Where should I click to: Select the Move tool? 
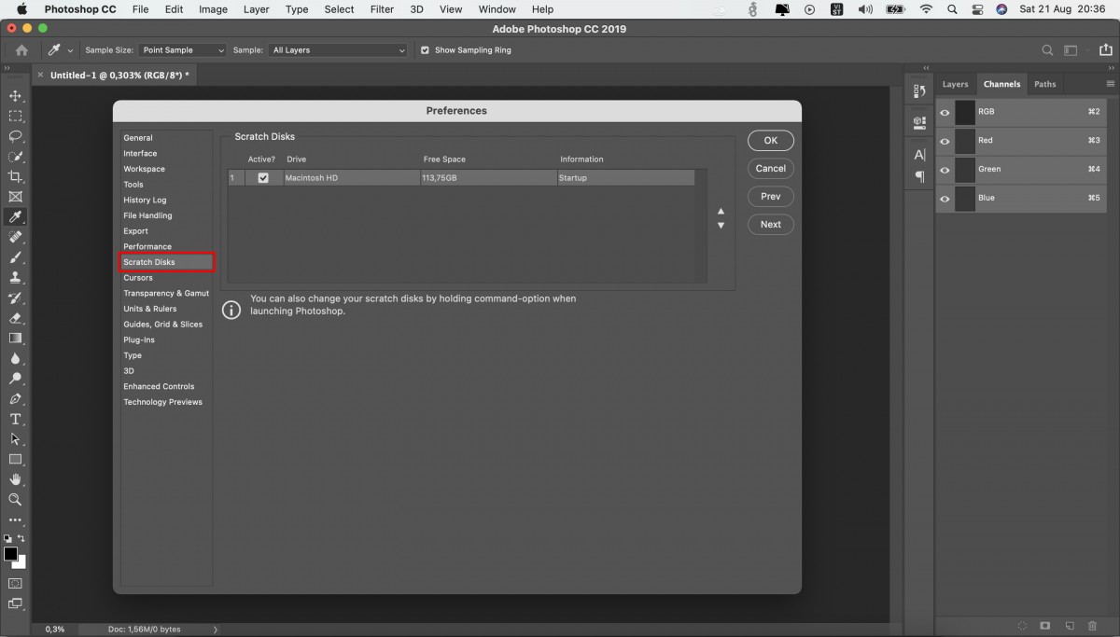(x=15, y=96)
